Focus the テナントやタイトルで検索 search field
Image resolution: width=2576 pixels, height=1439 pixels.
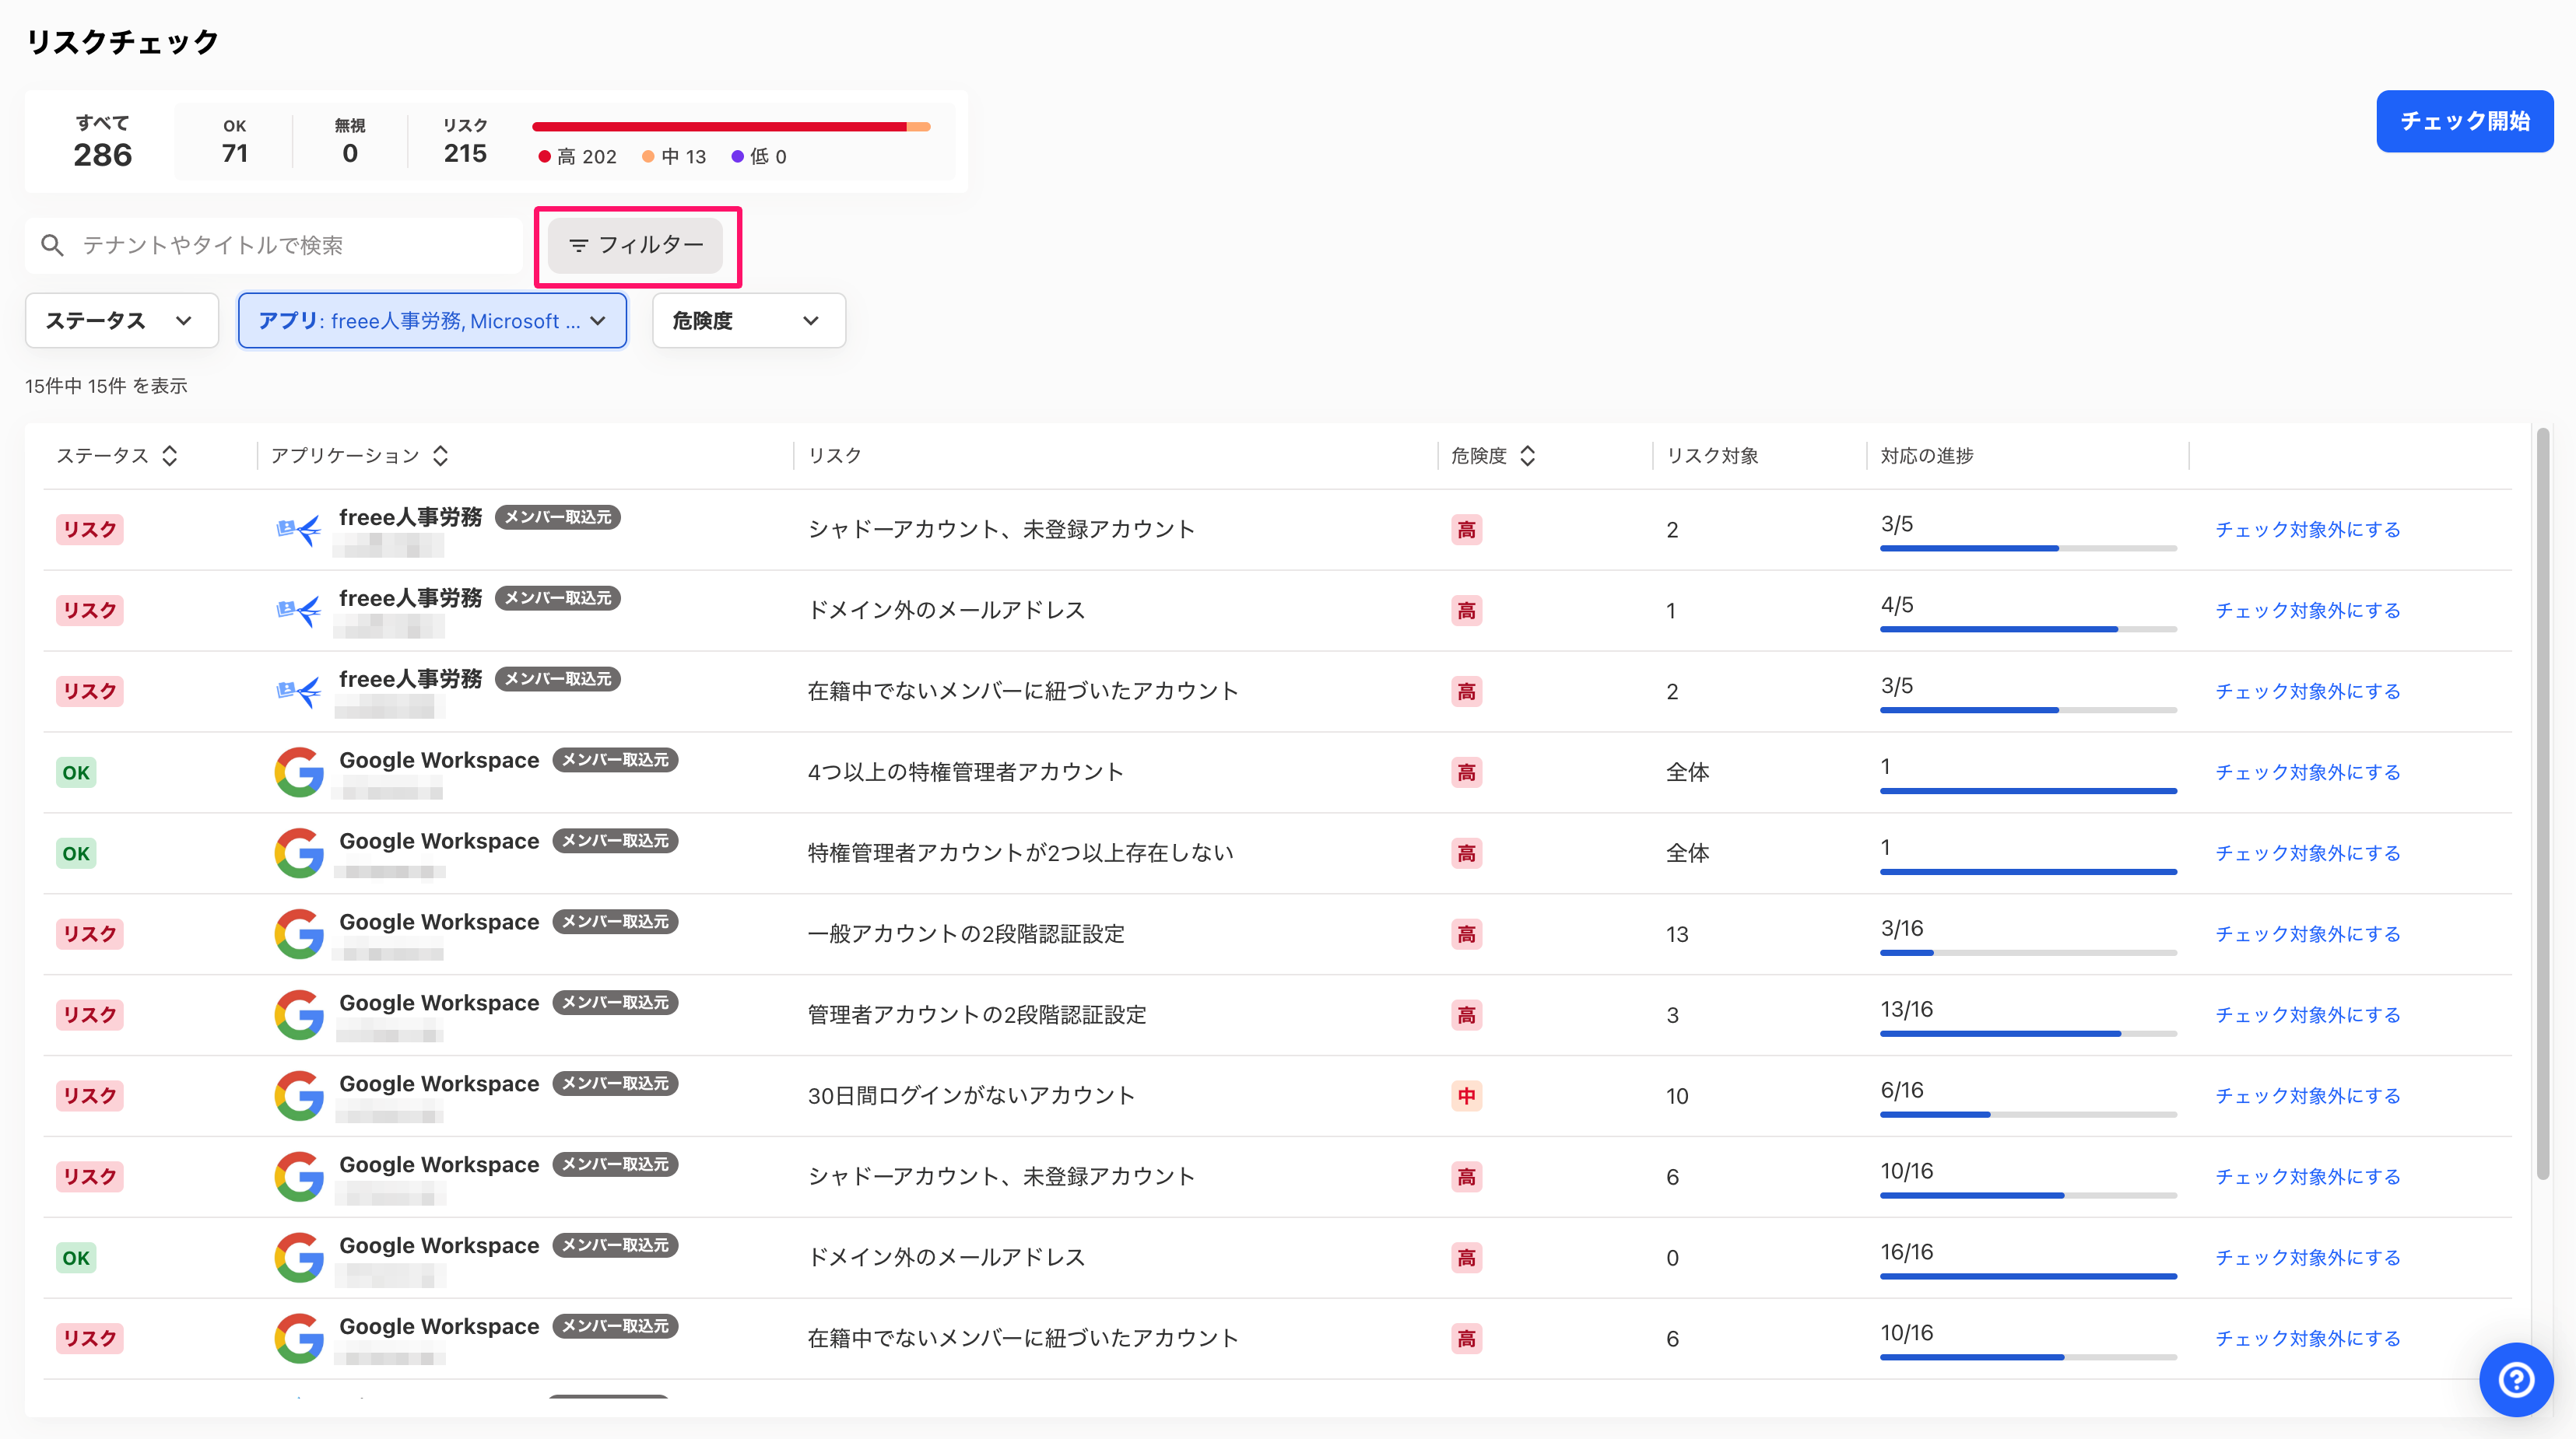[x=274, y=245]
